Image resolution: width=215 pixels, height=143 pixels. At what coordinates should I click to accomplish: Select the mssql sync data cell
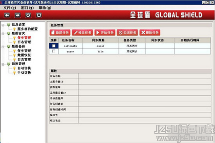tap(100, 46)
